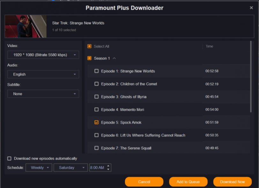
Task: Click the Episode 4: Memento Mori title
Action: 122,110
